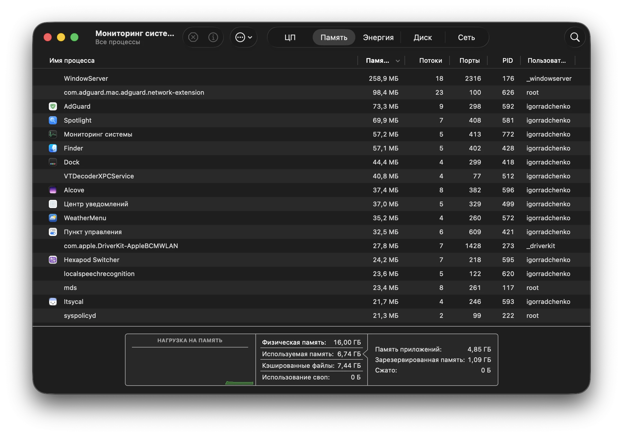Image resolution: width=623 pixels, height=437 pixels.
Task: Click the Itsycal process name
Action: (74, 302)
